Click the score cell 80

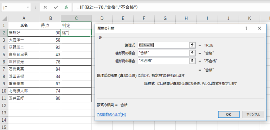click(x=51, y=98)
